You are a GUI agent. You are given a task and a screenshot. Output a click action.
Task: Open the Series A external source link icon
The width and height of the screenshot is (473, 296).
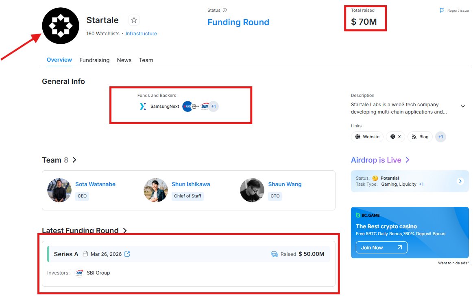click(x=127, y=254)
